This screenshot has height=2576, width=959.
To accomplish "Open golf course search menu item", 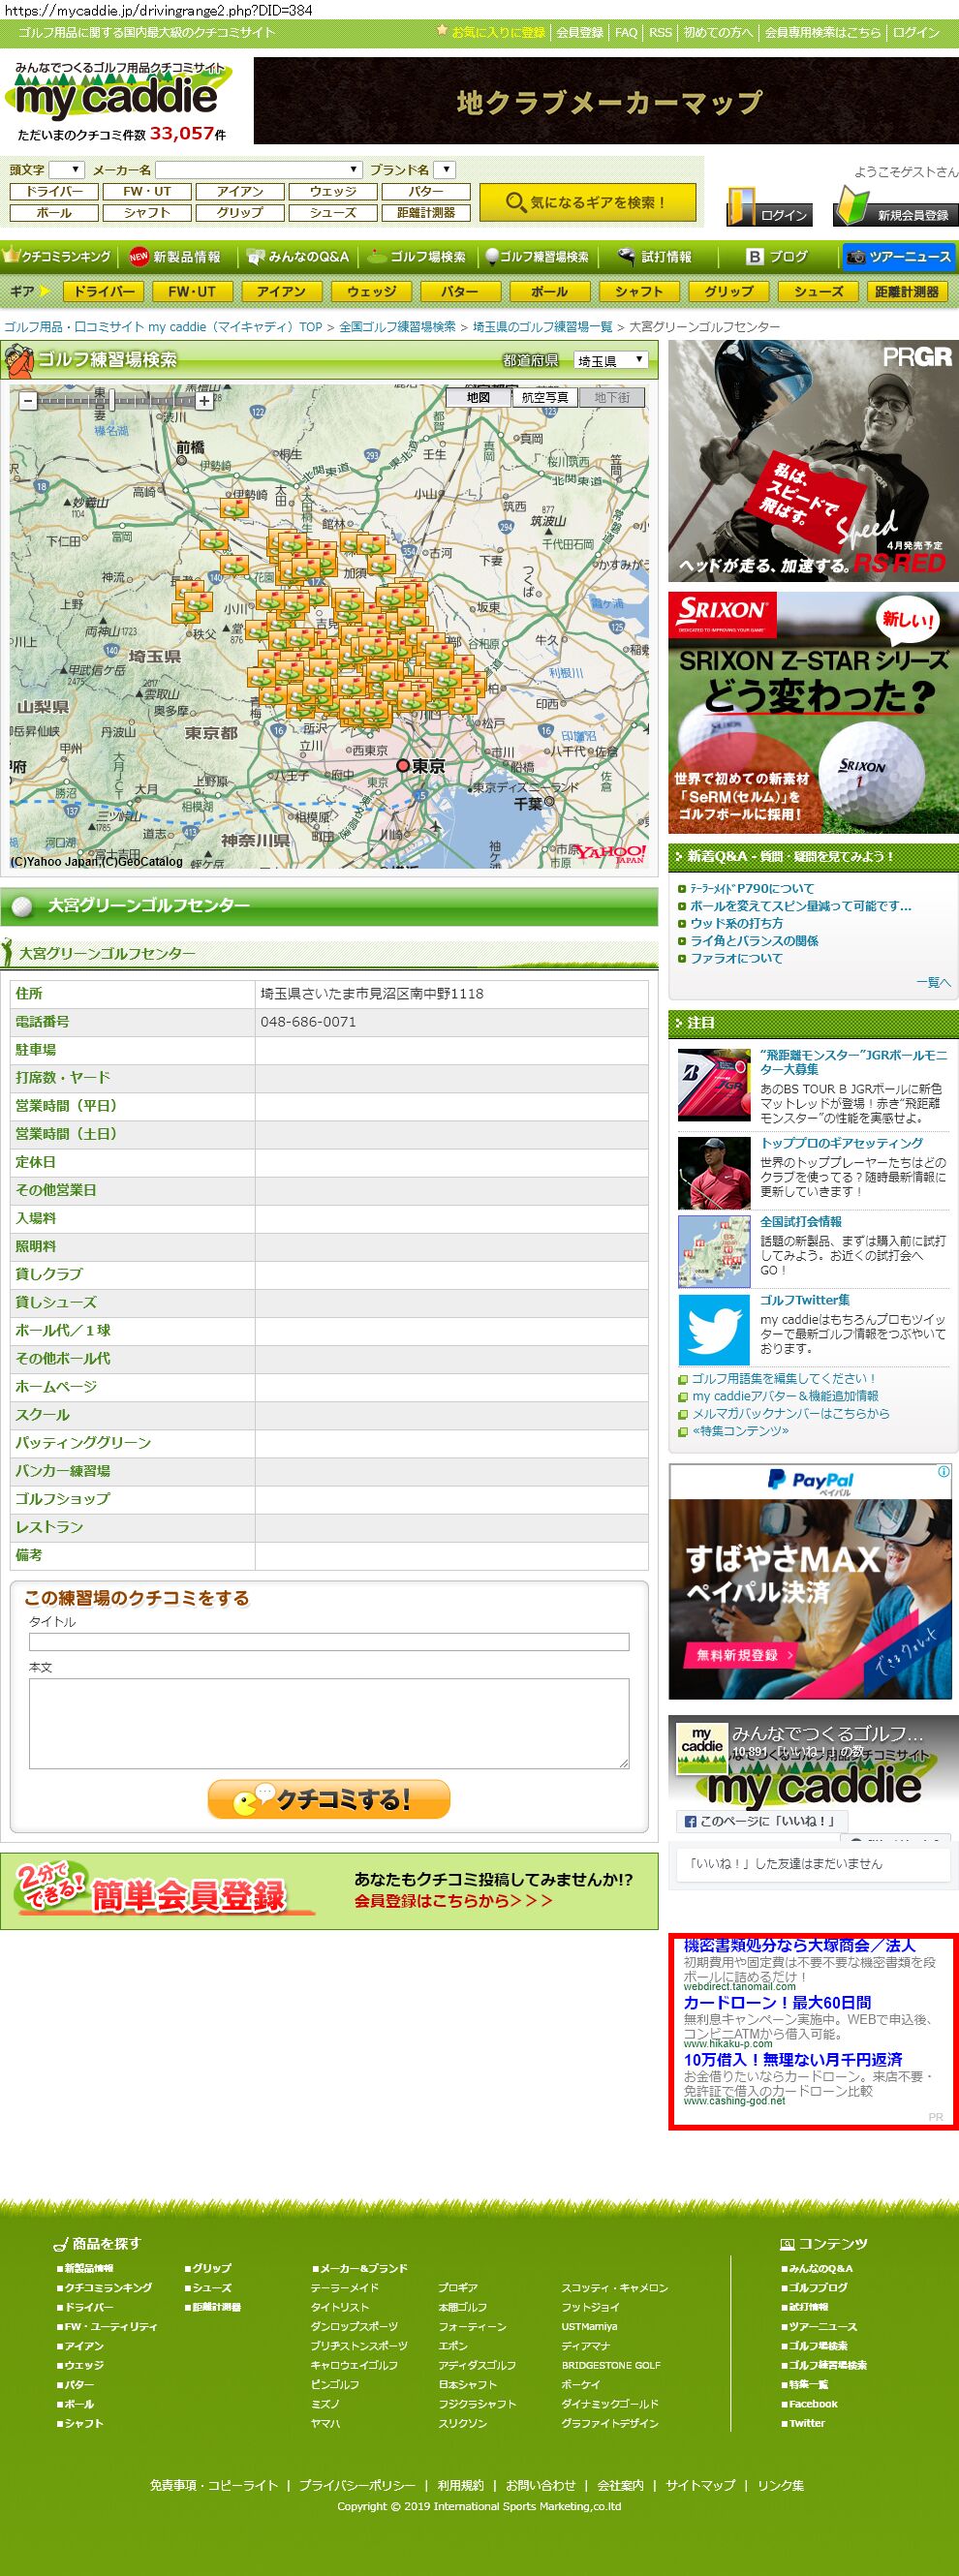I will [x=416, y=257].
